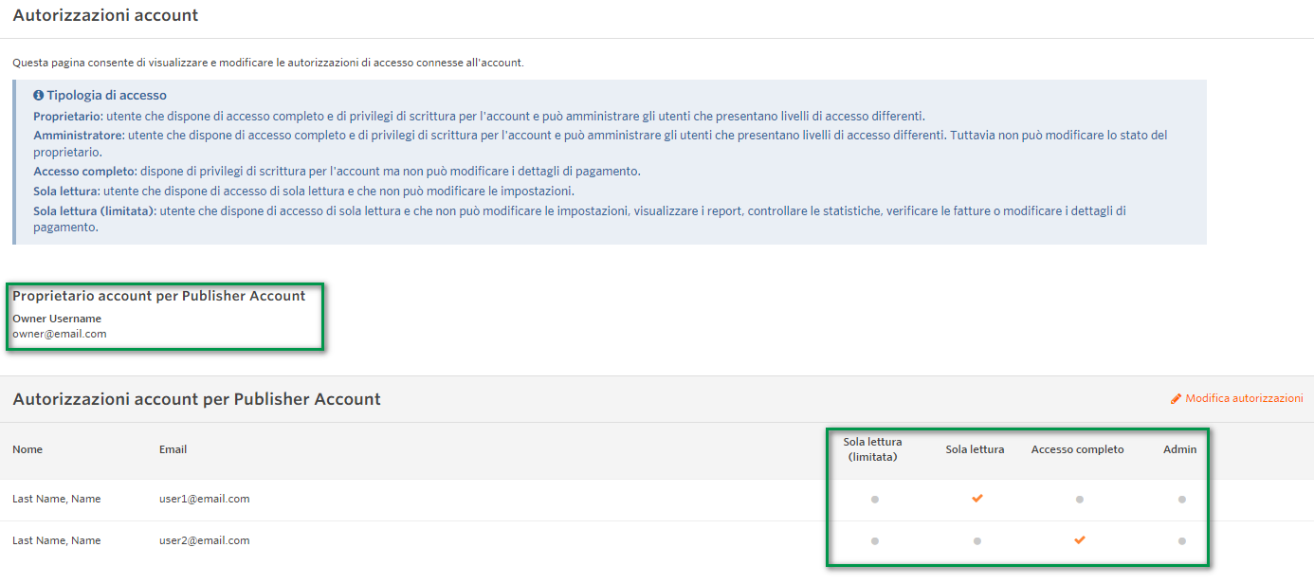The width and height of the screenshot is (1314, 584).
Task: Click the owner@email.com owner address
Action: (x=59, y=334)
